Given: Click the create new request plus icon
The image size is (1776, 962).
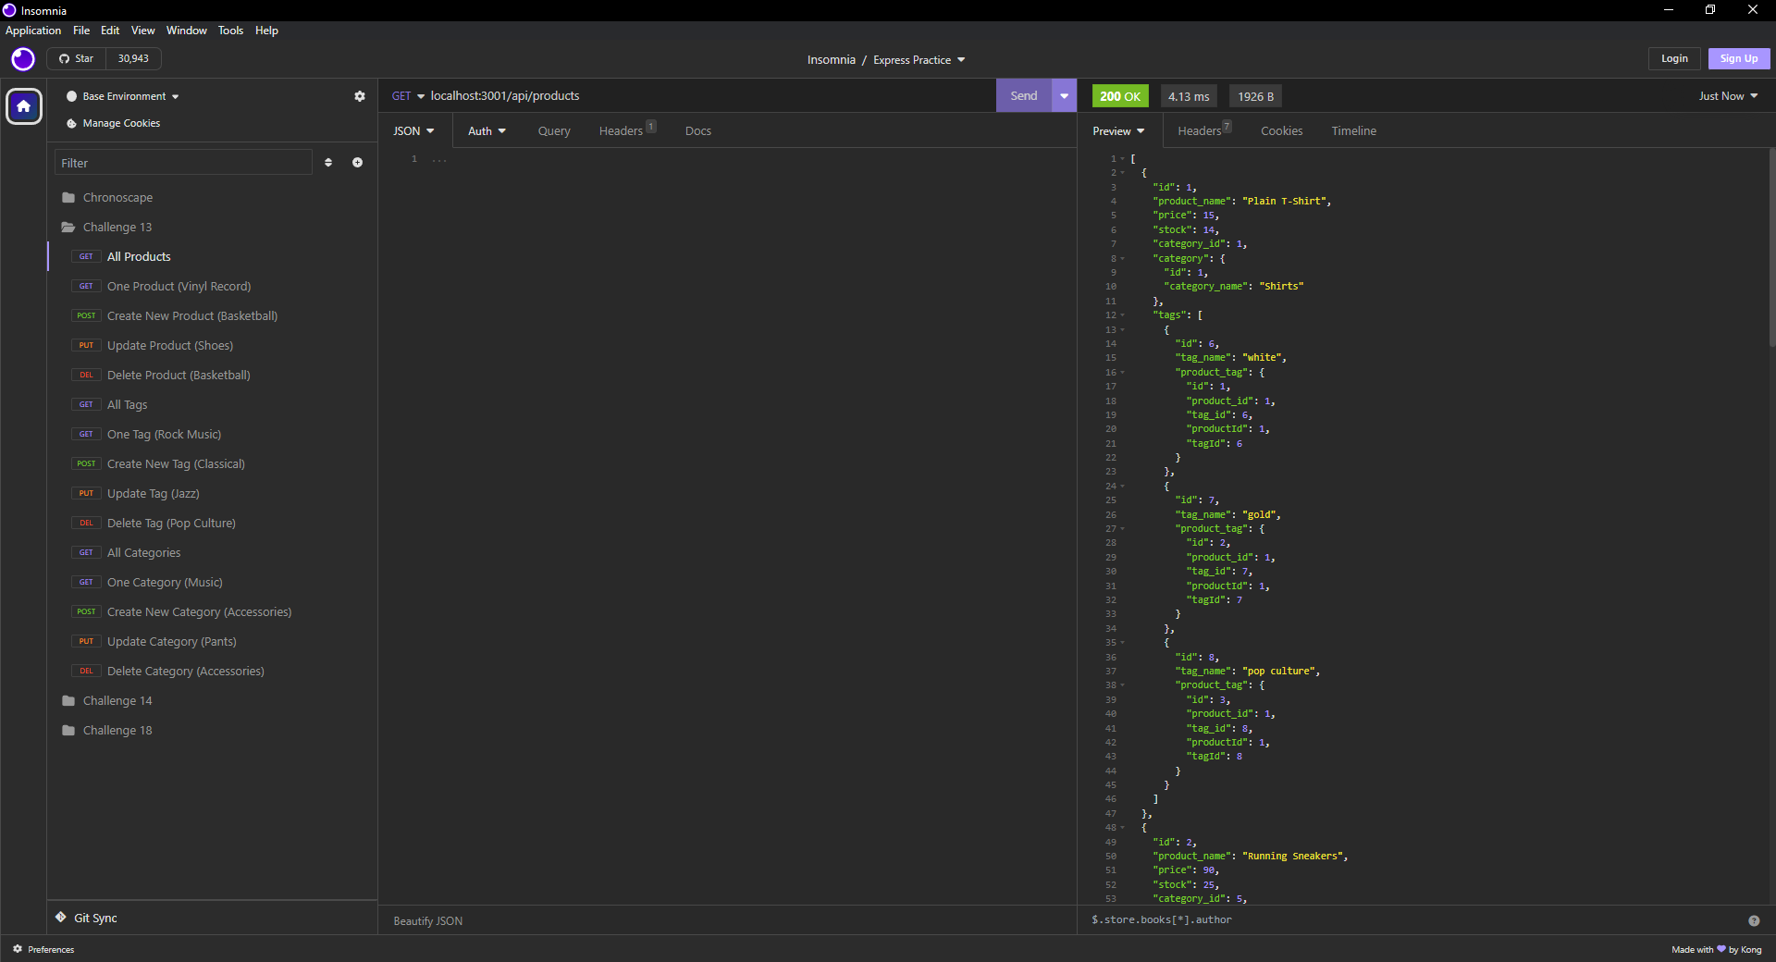Looking at the screenshot, I should point(357,163).
